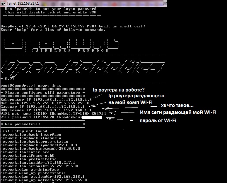Click the 'Roborouter IP [192.168.1.1]:192.168.1.3' line

[46, 100]
